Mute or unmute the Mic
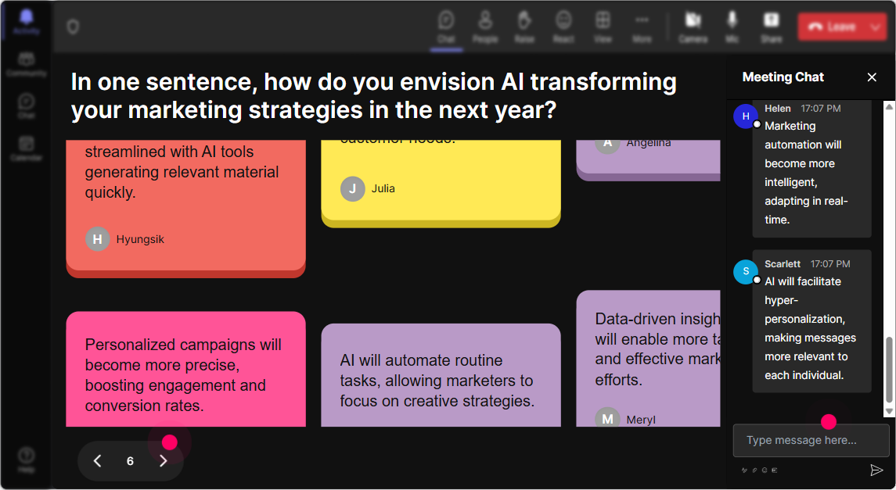 tap(732, 27)
